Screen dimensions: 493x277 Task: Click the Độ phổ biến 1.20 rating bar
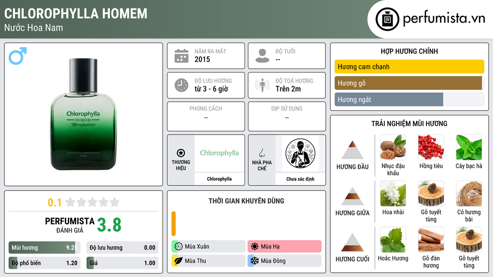[44, 263]
